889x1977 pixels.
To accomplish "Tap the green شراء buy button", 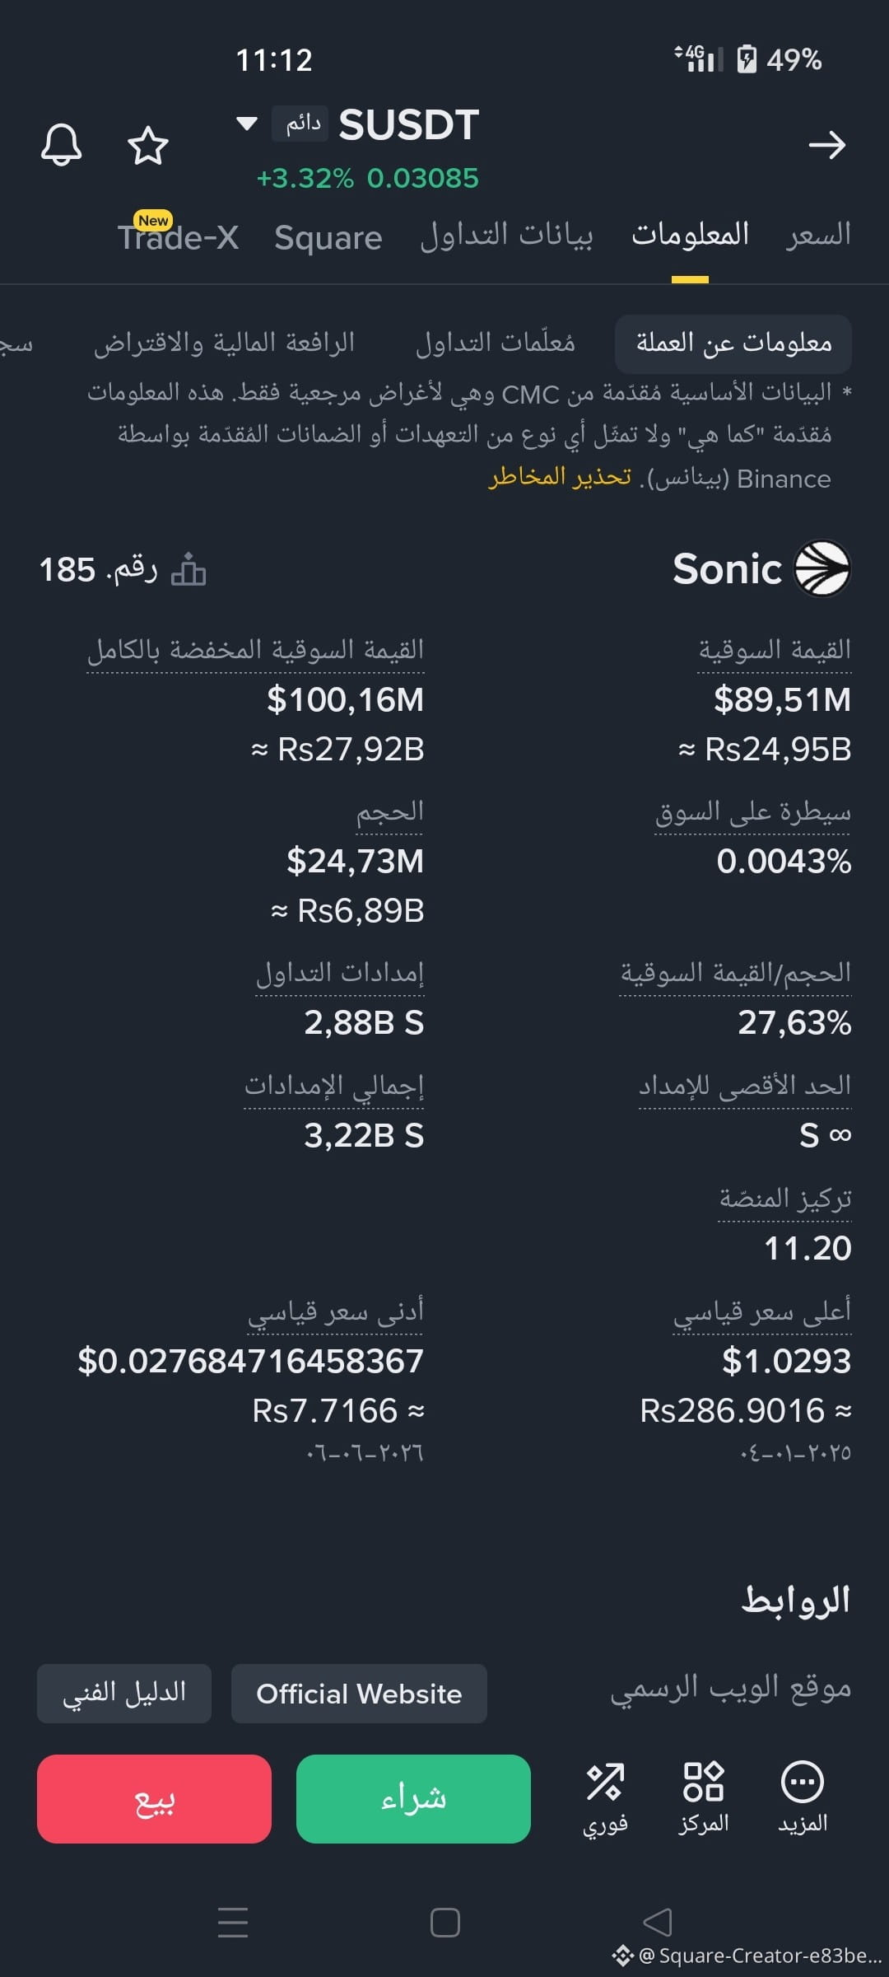I will click(x=413, y=1799).
